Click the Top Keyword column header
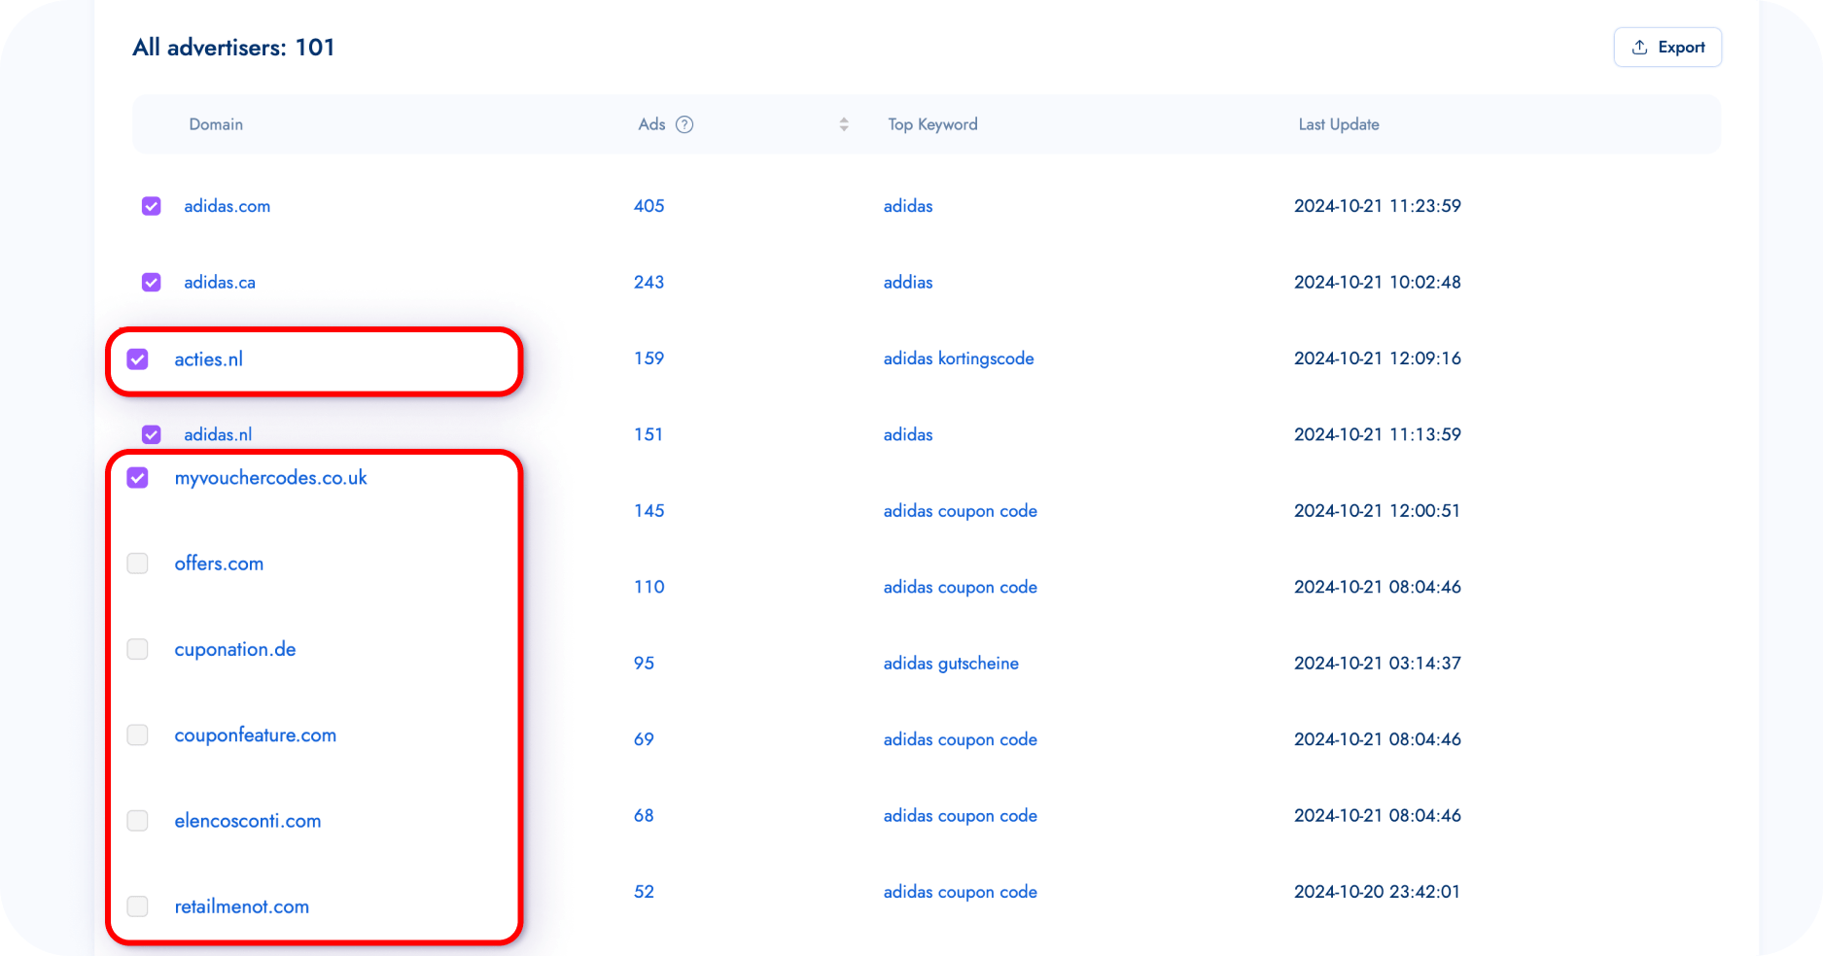 (932, 124)
